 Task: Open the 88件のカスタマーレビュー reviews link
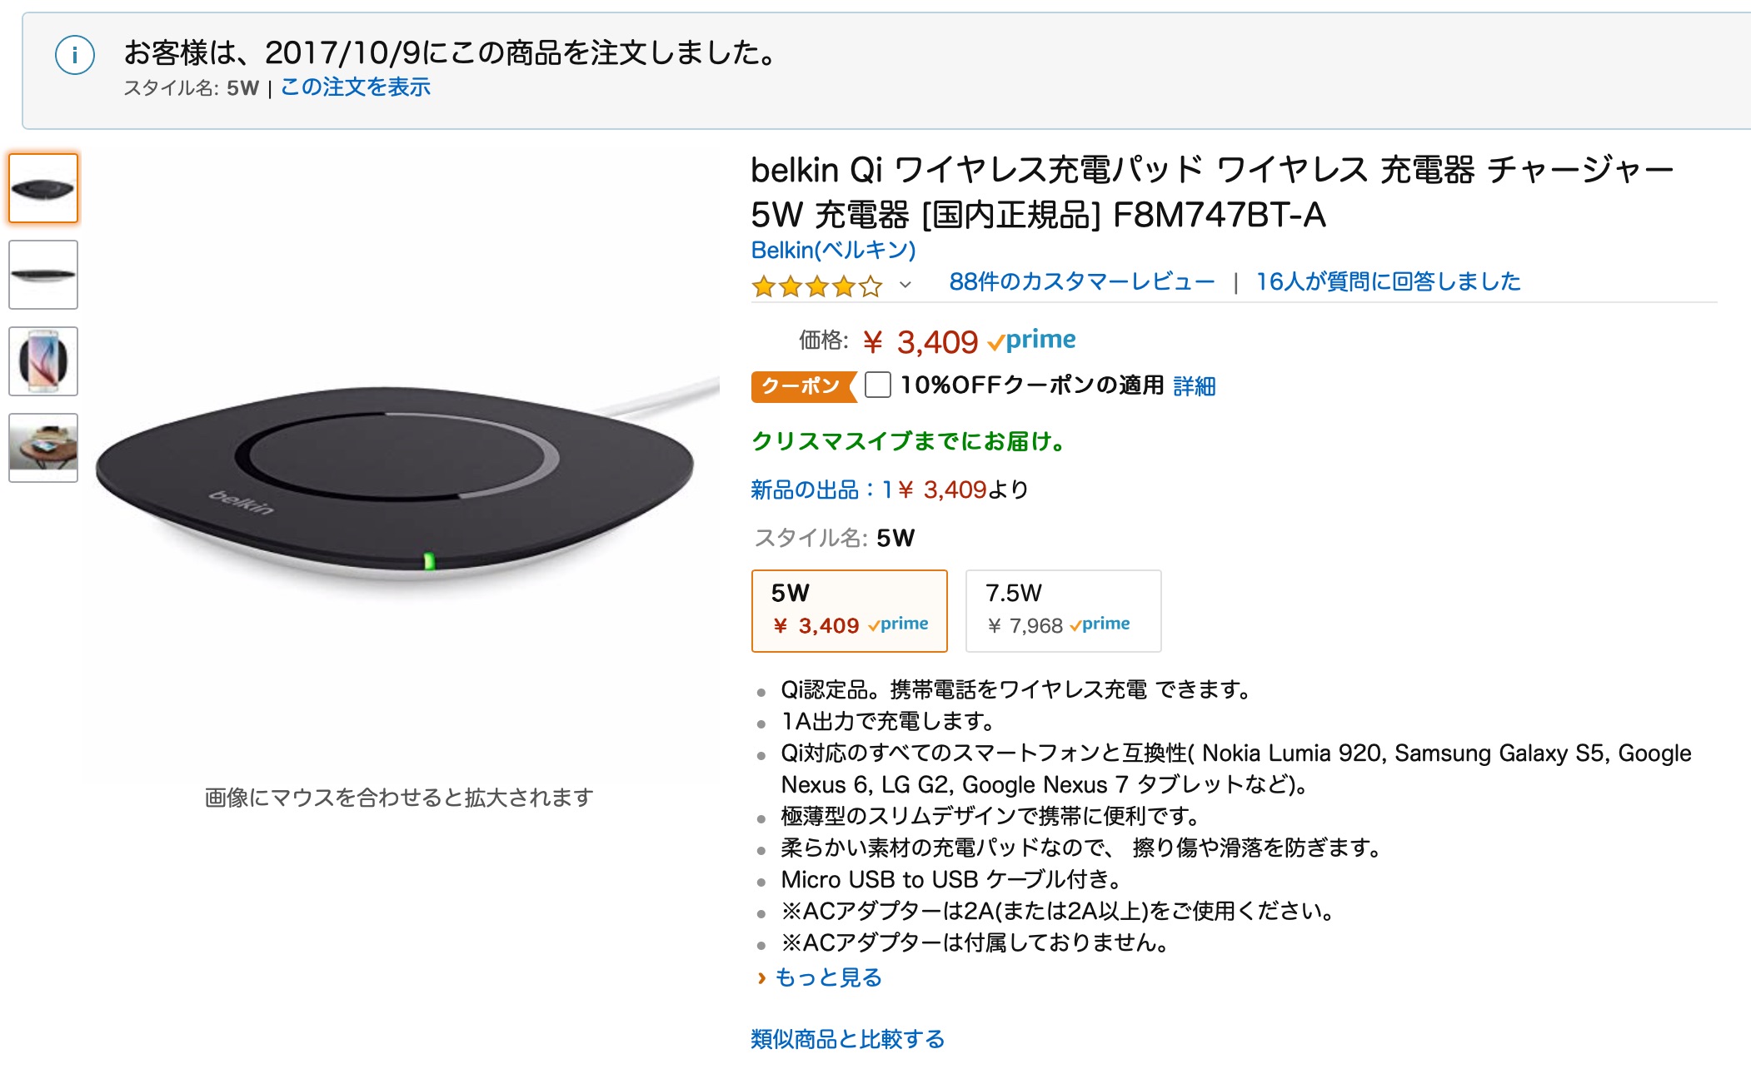point(1081,282)
